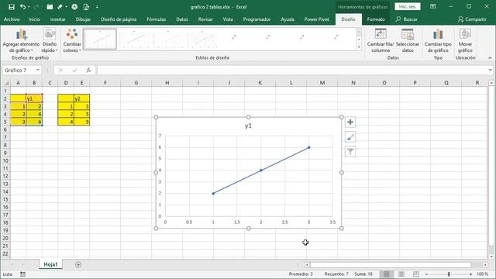Click Seleccionar datos icon

pos(408,40)
